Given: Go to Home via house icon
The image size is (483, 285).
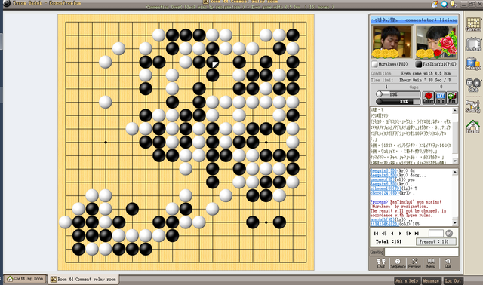Looking at the screenshot, I should (x=473, y=127).
